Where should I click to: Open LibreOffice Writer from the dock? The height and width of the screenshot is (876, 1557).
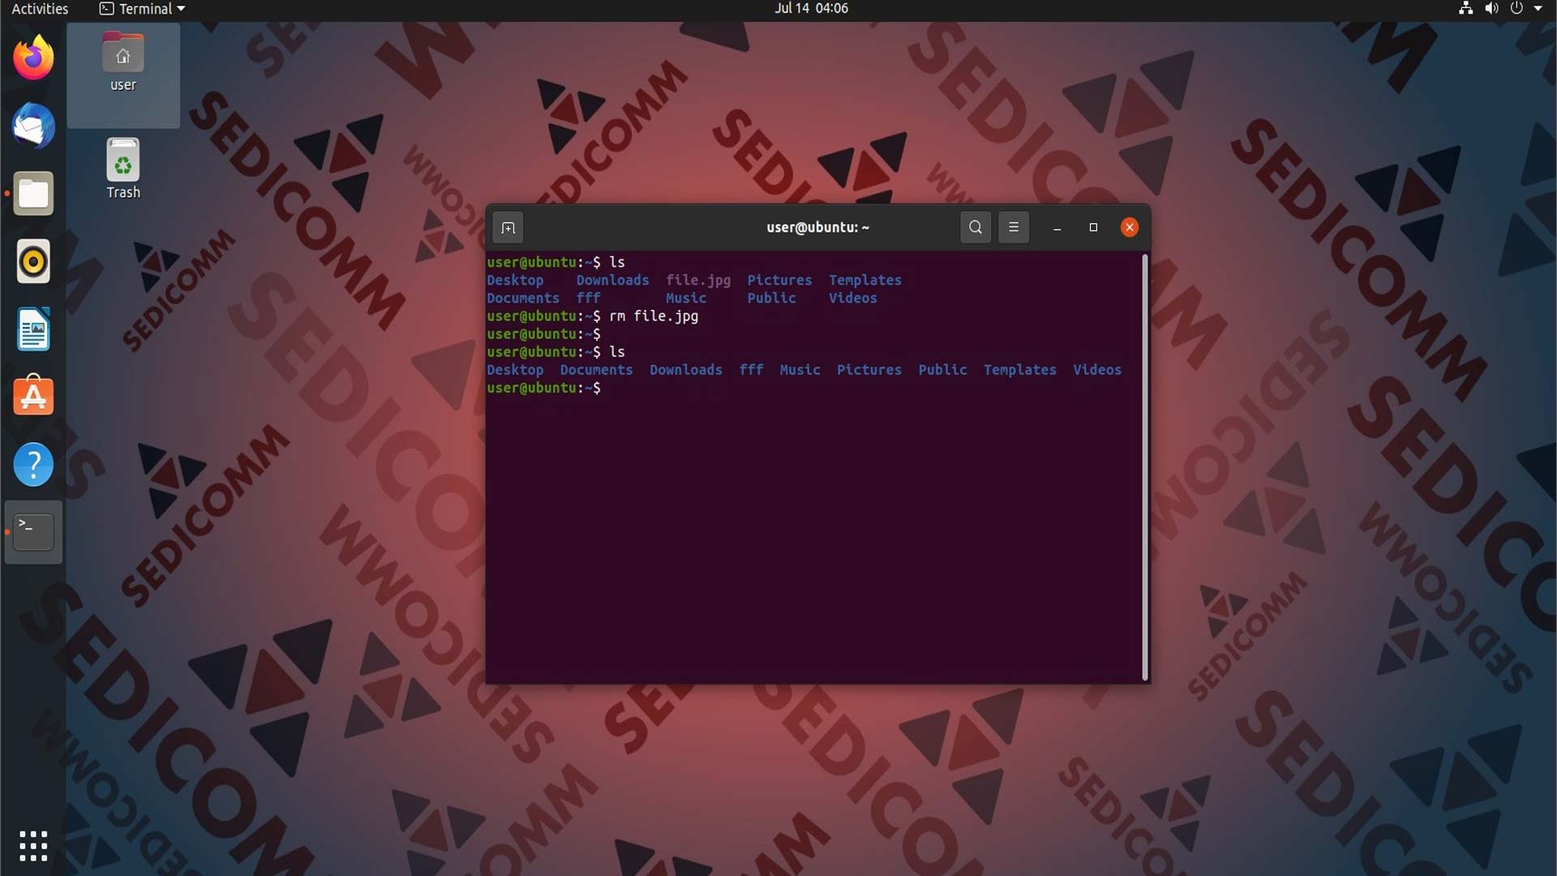click(33, 329)
